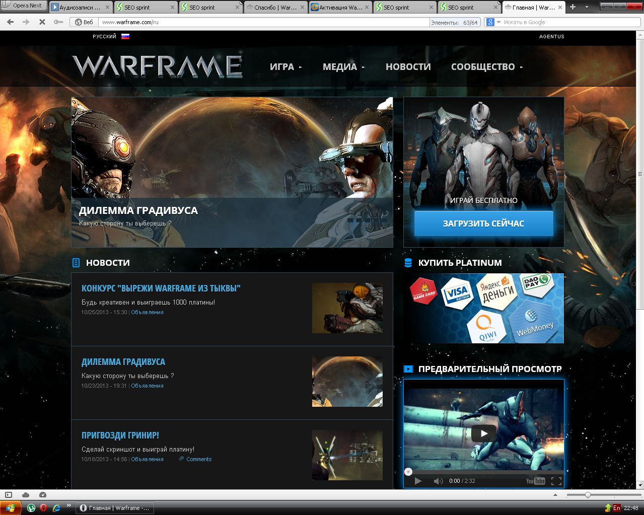Toggle the panel button in status bar

(x=9, y=495)
